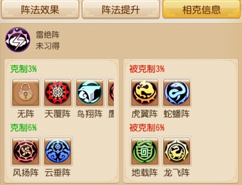Image resolution: width=242 pixels, height=185 pixels.
Task: Switch to the 阵法提升 tab
Action: pyautogui.click(x=121, y=10)
